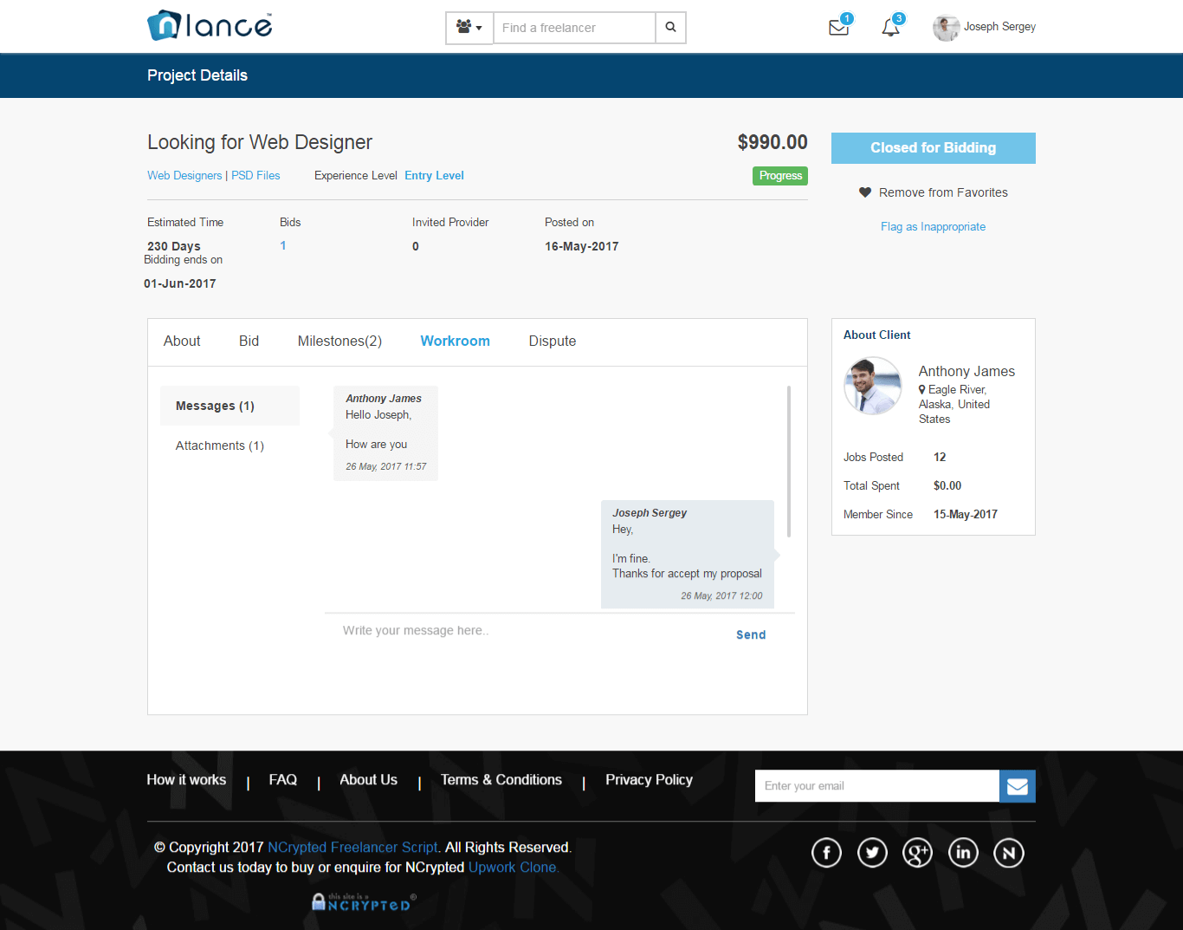Select Attachments (1) in workroom sidebar
1183x930 pixels.
pos(220,445)
